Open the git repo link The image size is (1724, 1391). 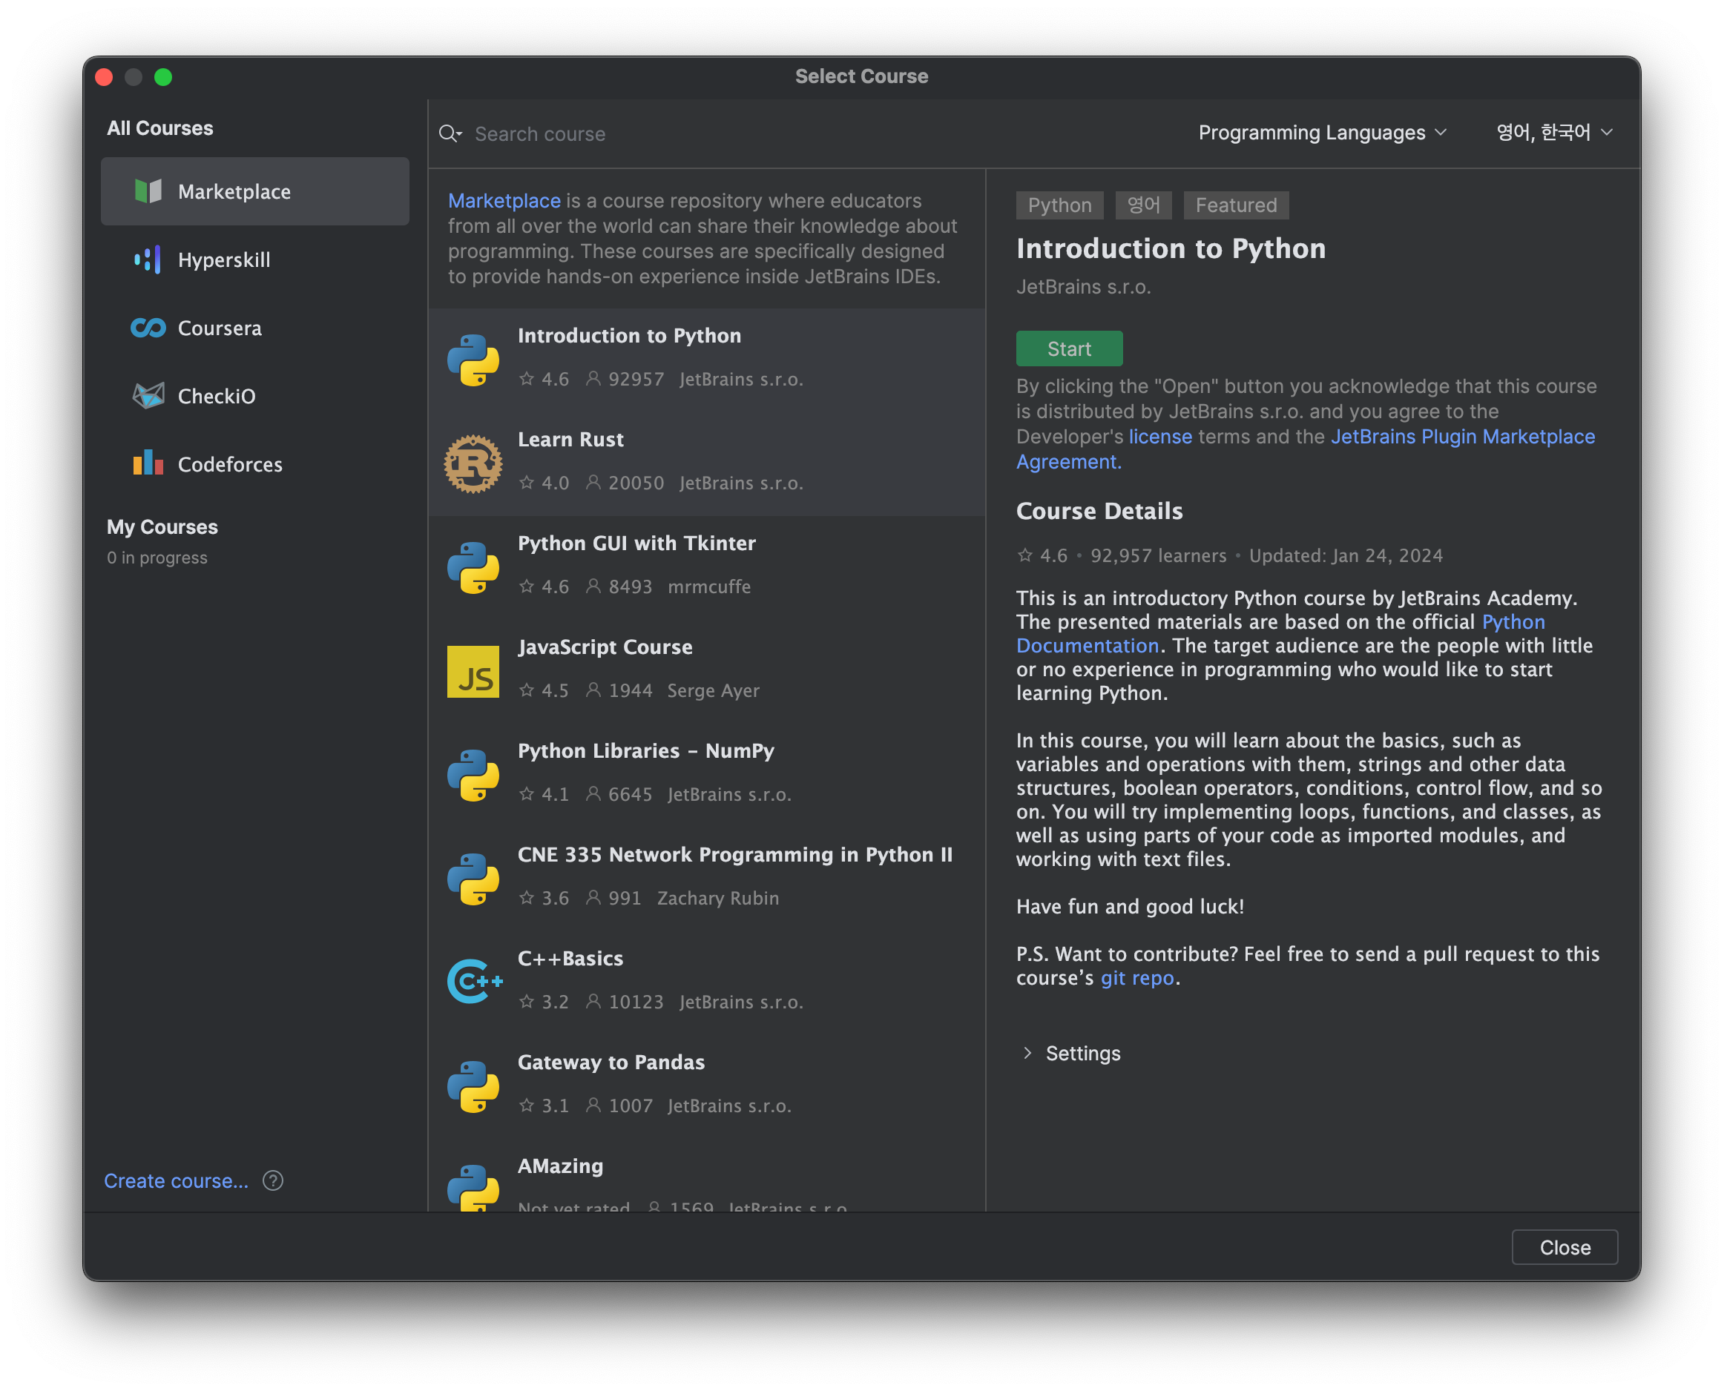pyautogui.click(x=1136, y=977)
